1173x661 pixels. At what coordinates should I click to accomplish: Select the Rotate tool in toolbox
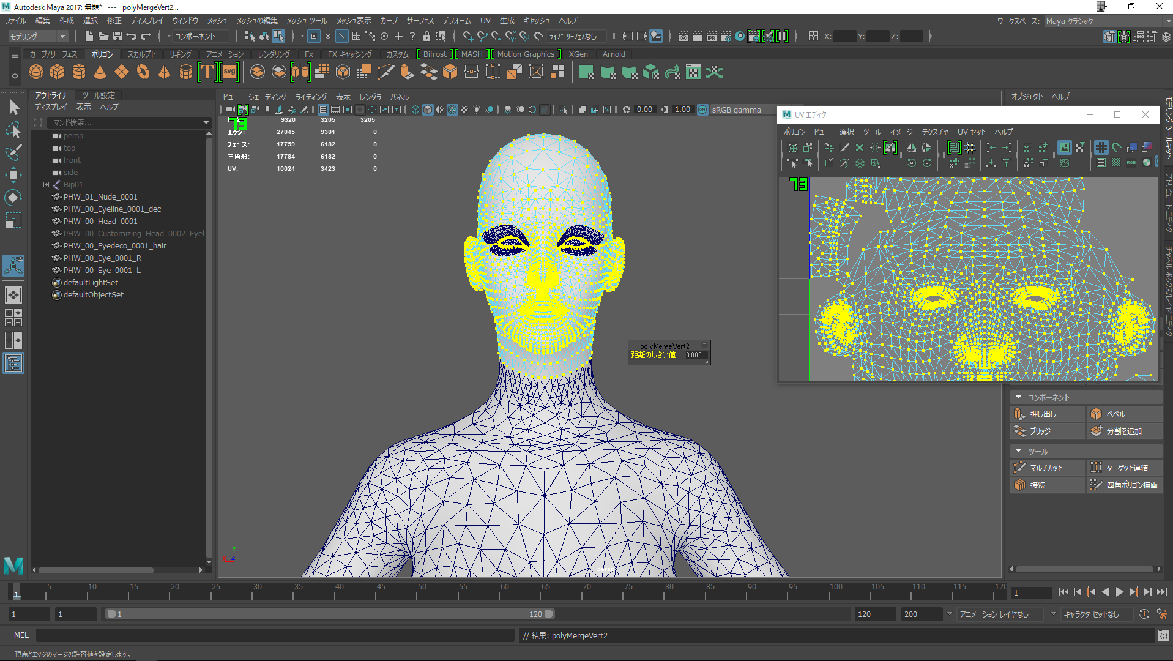point(13,198)
